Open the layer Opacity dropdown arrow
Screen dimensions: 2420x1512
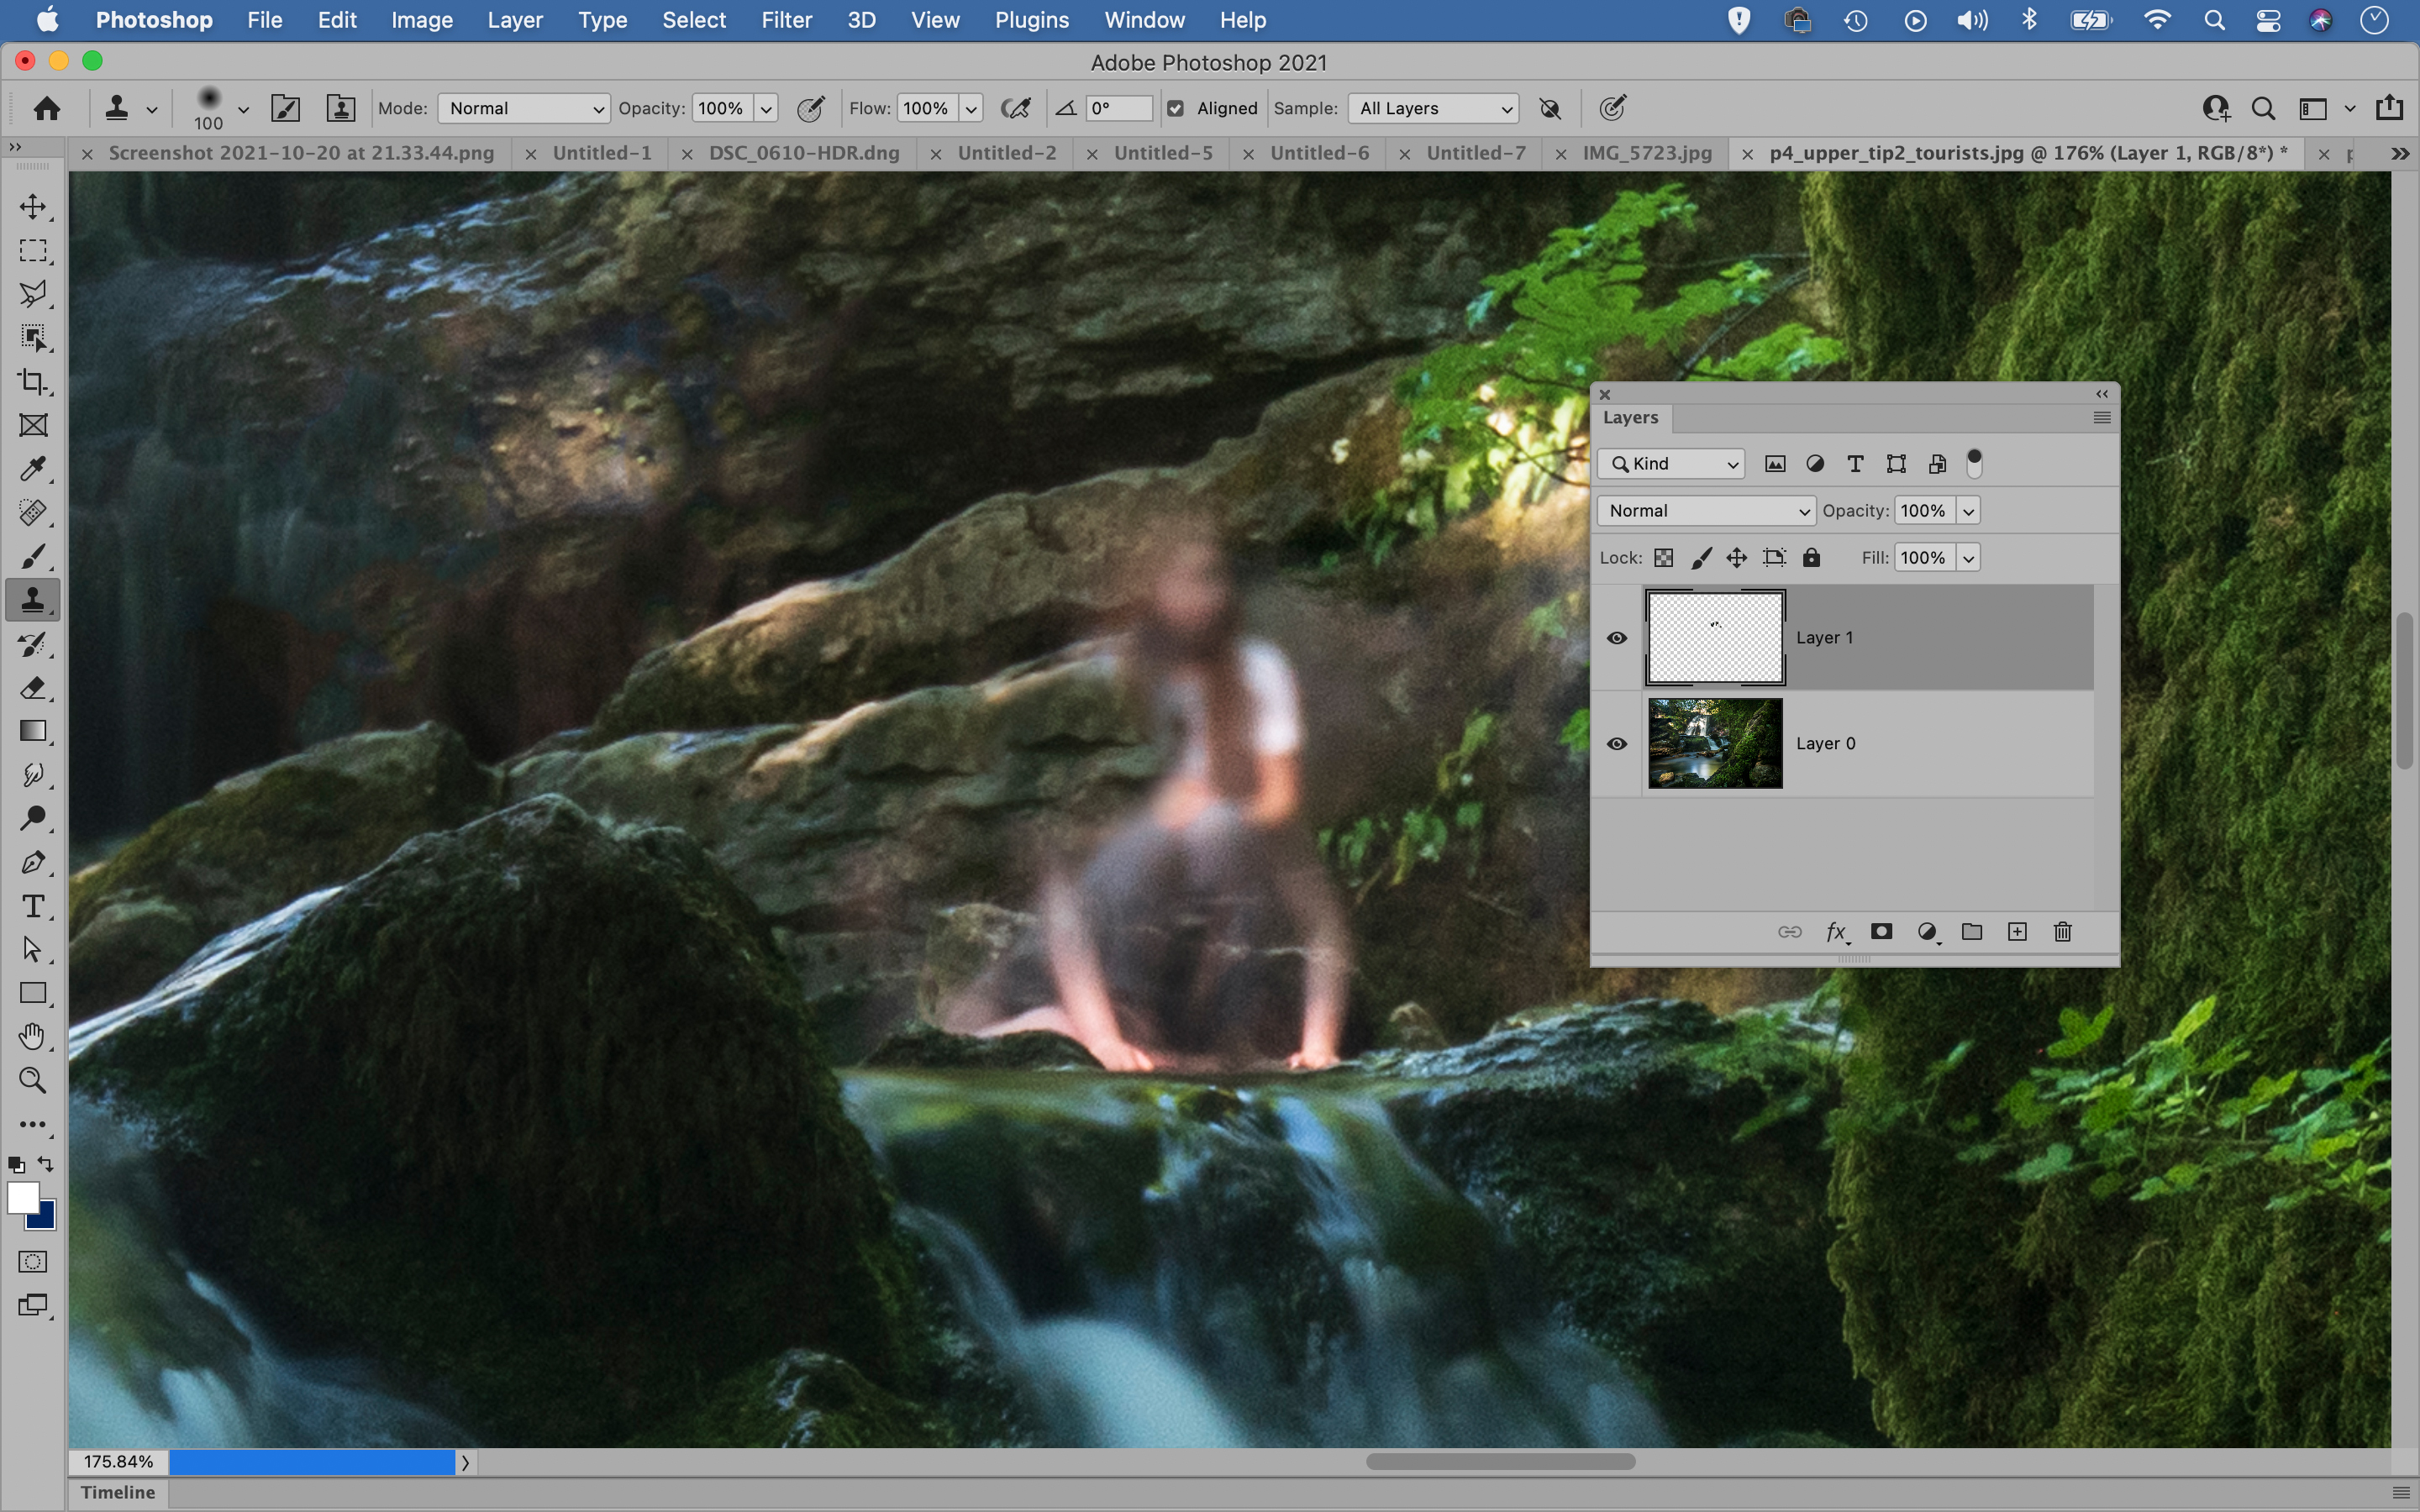[1968, 511]
